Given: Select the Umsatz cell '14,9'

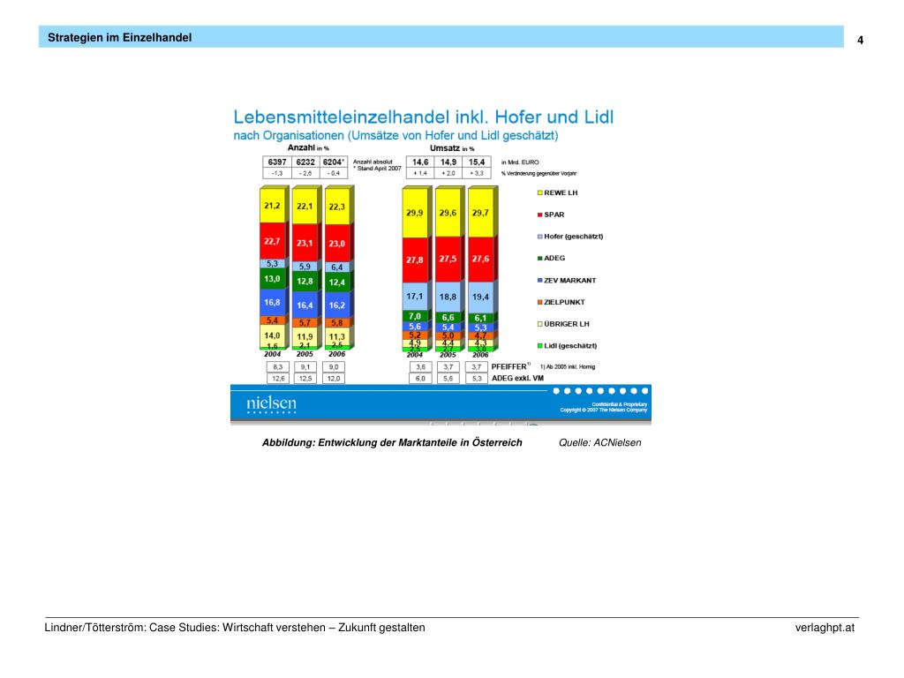Looking at the screenshot, I should (x=448, y=162).
